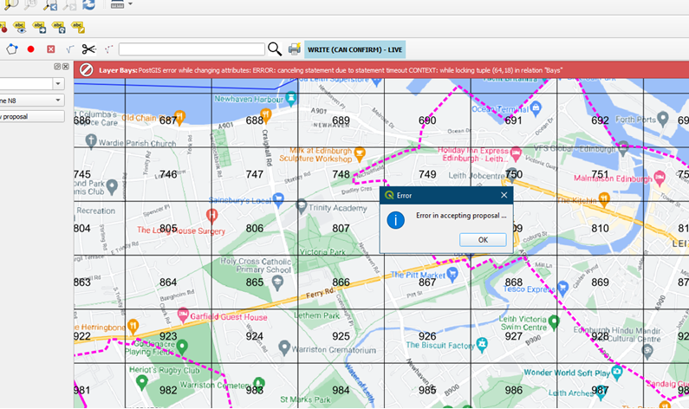Click the Warriston Crematorium map marker
Image resolution: width=689 pixels, height=409 pixels.
[x=284, y=348]
